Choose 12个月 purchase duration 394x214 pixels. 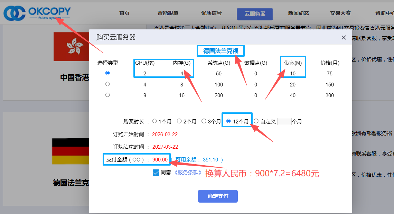228,121
